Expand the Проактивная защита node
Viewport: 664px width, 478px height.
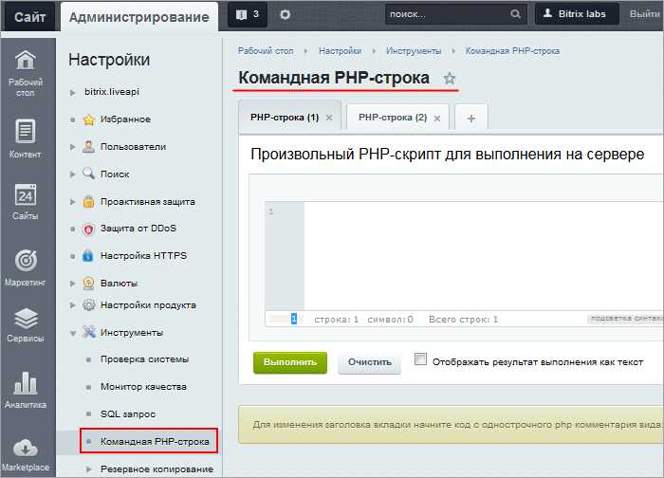(72, 201)
